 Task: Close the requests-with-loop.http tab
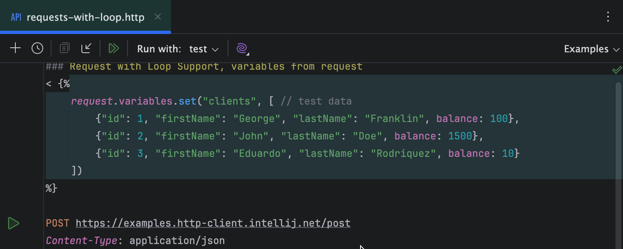(158, 17)
